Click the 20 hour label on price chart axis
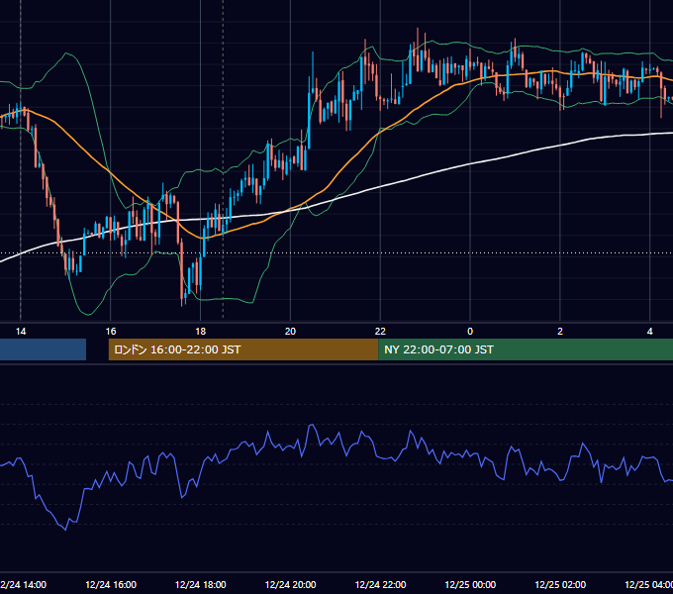This screenshot has width=673, height=594. (x=291, y=331)
